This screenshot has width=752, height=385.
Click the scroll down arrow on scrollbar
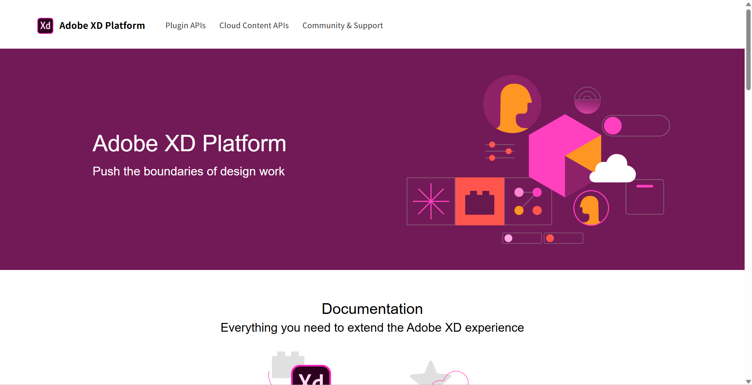(748, 382)
